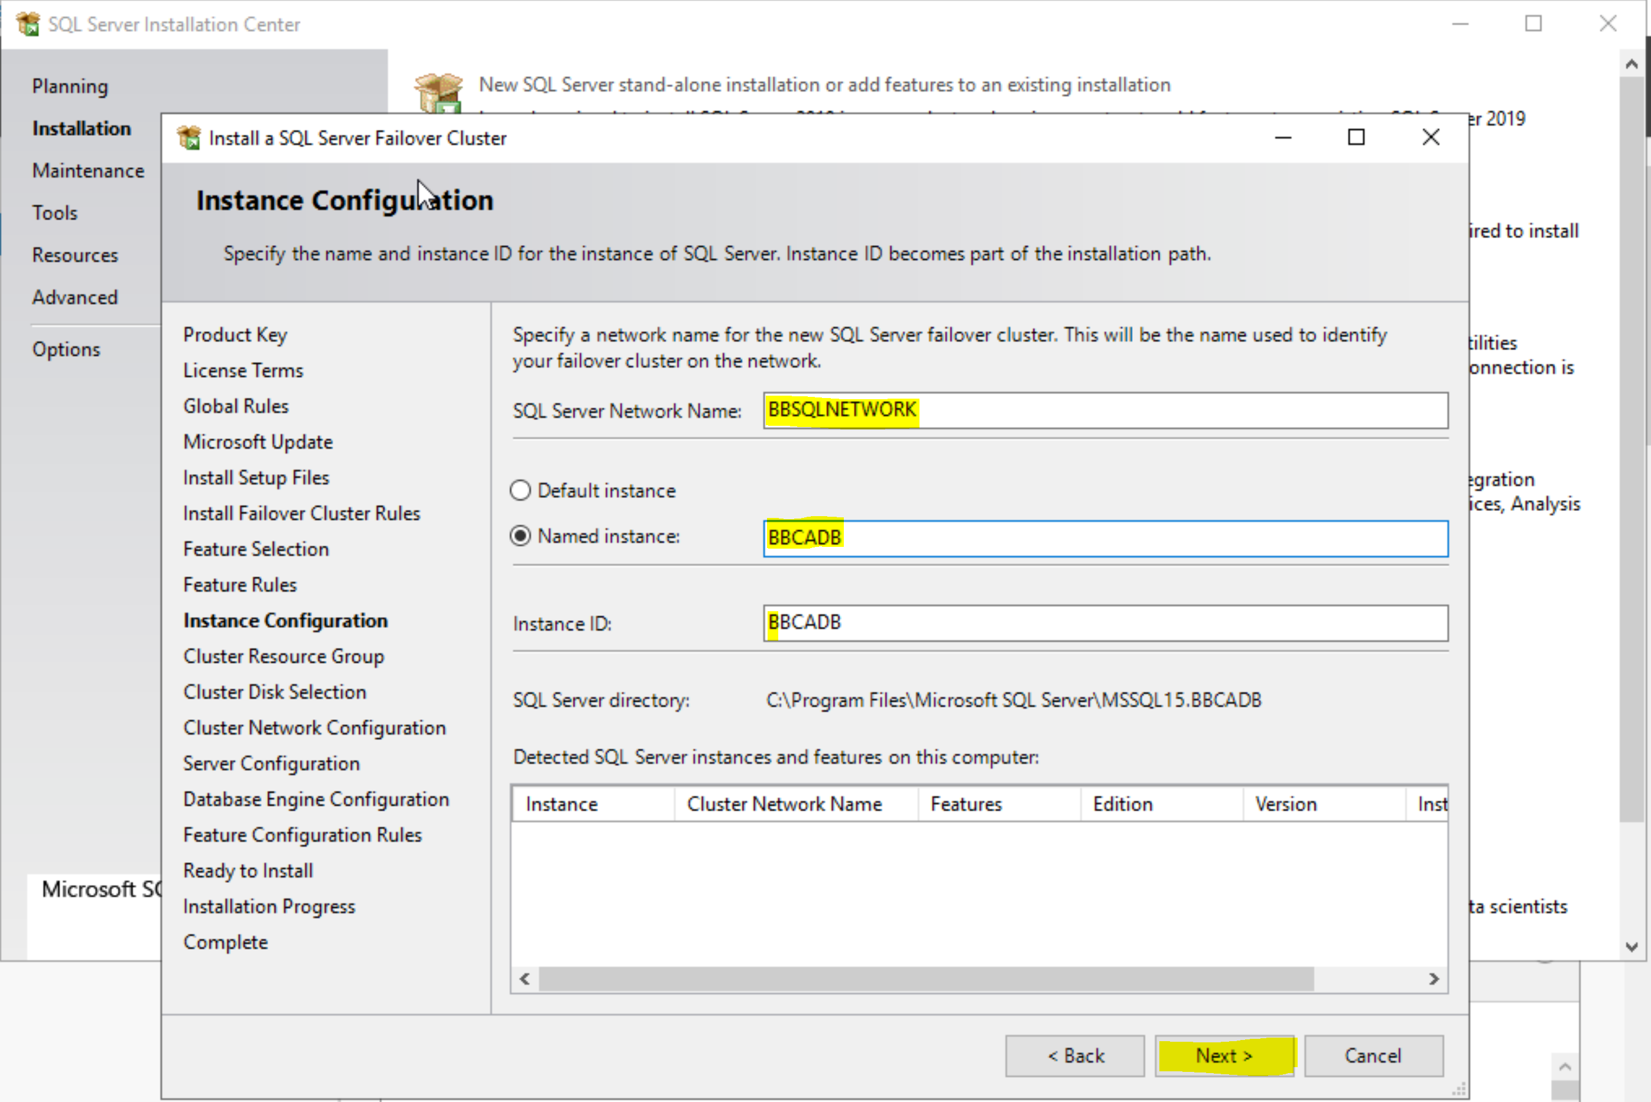Screen dimensions: 1651x1102
Task: Open the Planning section in Installation Center
Action: click(70, 86)
